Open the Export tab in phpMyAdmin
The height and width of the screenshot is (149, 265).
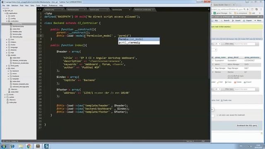[x=248, y=21]
